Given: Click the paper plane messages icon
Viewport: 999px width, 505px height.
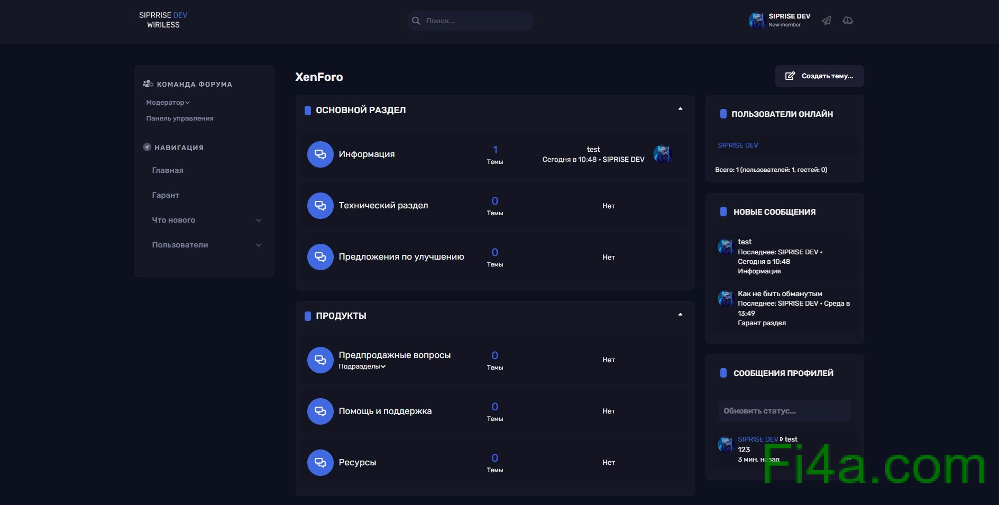Looking at the screenshot, I should pyautogui.click(x=827, y=21).
